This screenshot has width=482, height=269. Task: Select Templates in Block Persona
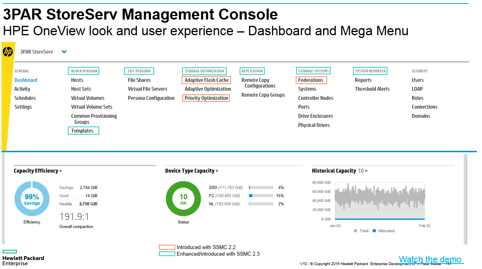(82, 131)
